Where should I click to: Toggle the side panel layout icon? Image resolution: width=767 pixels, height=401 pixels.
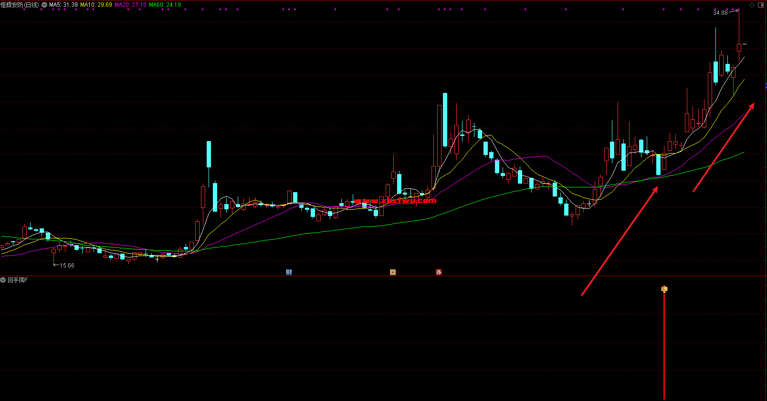click(x=761, y=5)
